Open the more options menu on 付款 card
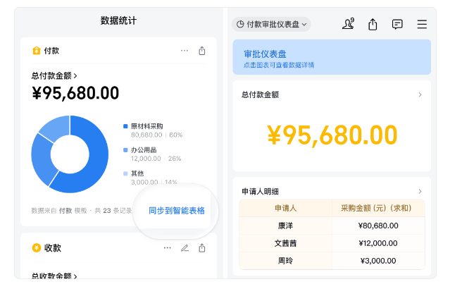The image size is (462, 289). coord(185,51)
